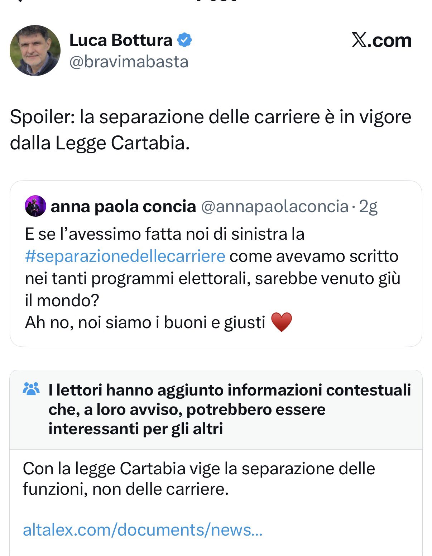432x556 pixels.
Task: Open anna paola concia's small avatar
Action: [x=35, y=206]
